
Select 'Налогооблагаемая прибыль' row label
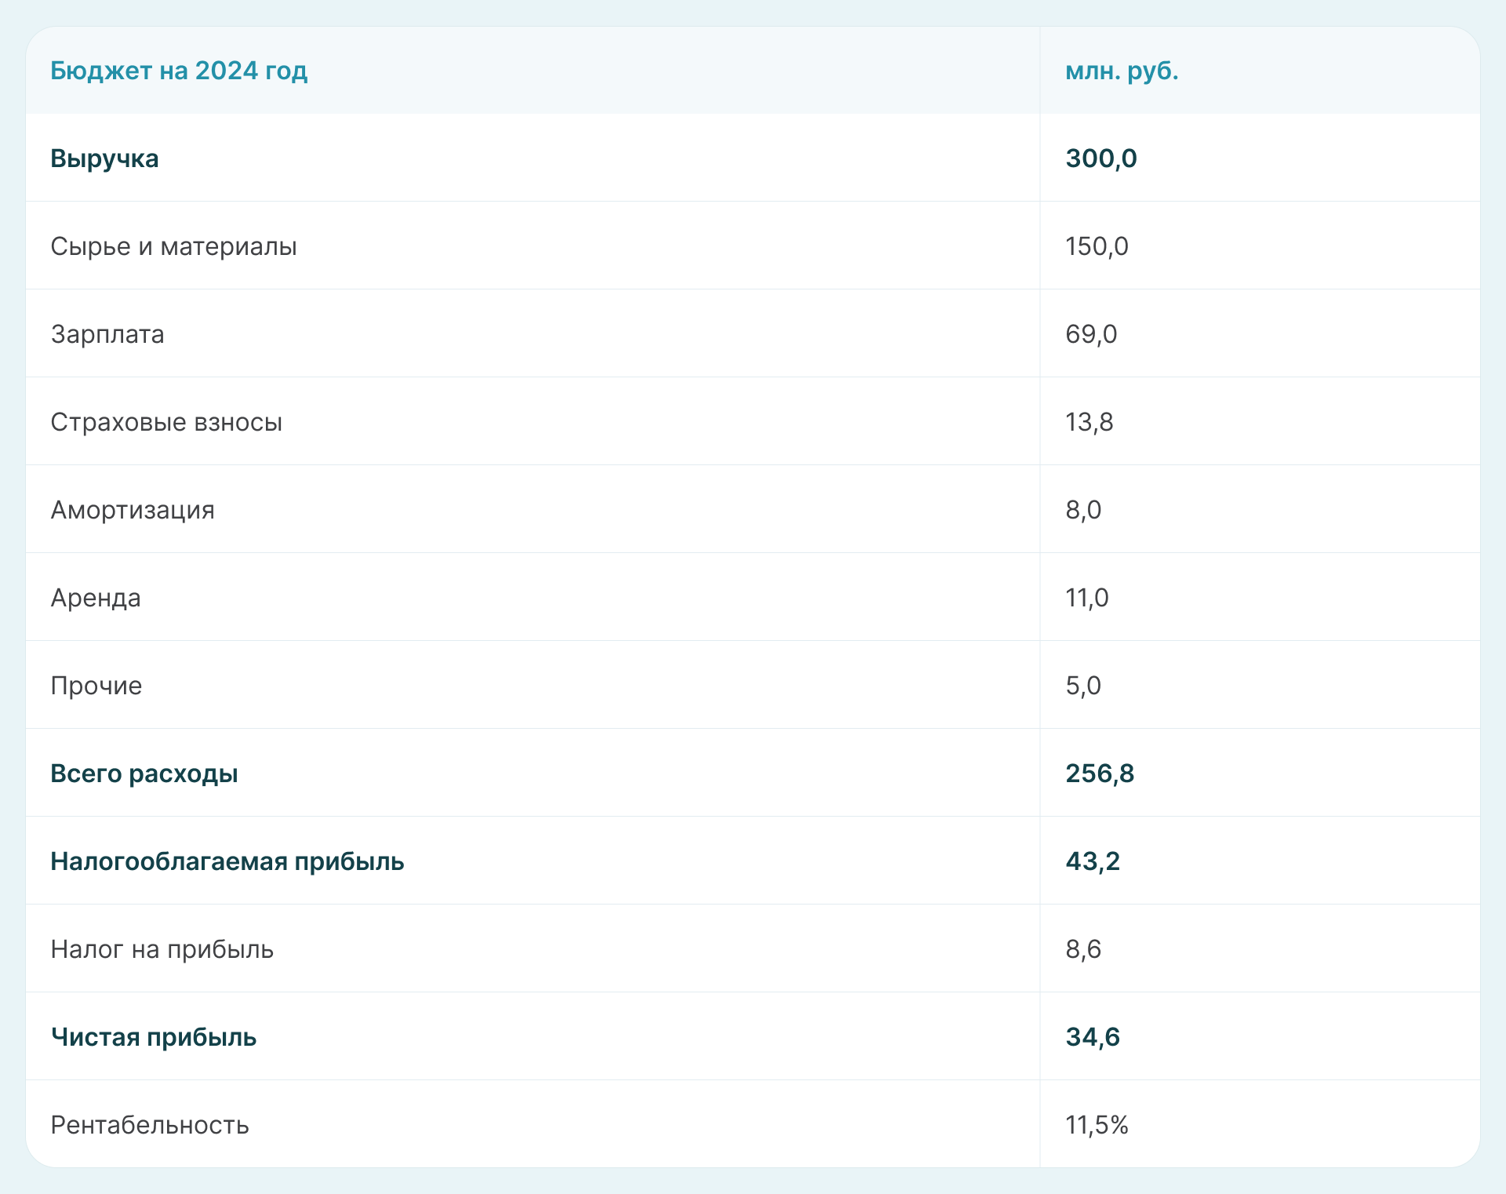pos(227,861)
